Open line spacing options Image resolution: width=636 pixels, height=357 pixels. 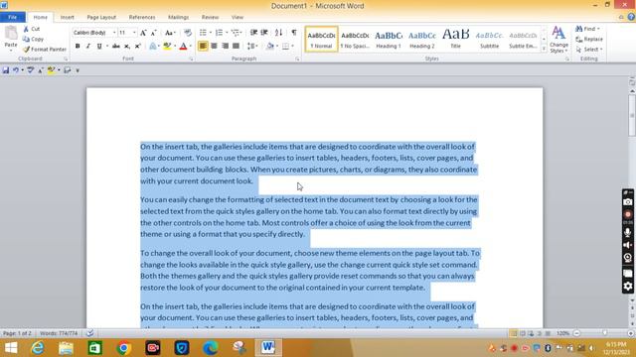click(252, 47)
